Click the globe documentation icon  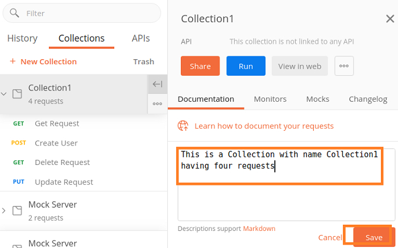pos(183,126)
